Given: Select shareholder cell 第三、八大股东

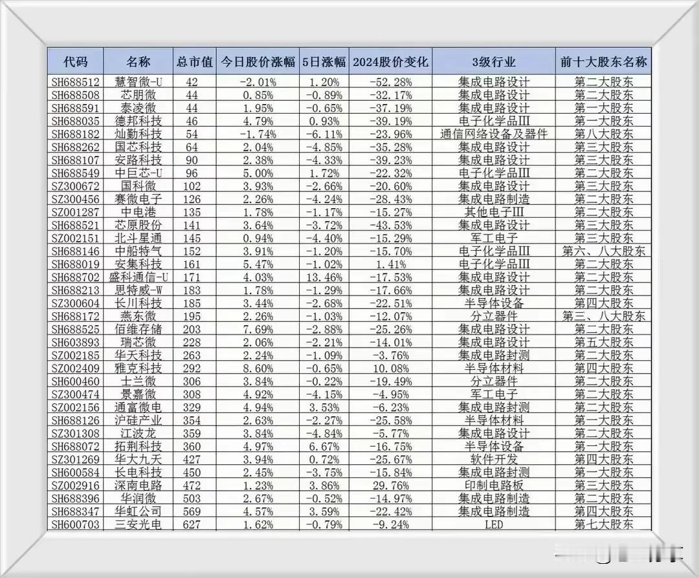Looking at the screenshot, I should (604, 316).
